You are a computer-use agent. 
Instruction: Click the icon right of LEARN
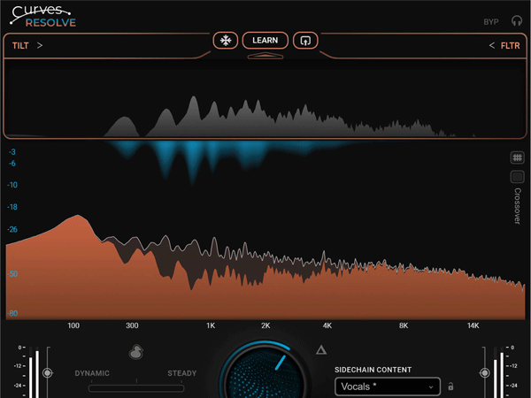[305, 41]
